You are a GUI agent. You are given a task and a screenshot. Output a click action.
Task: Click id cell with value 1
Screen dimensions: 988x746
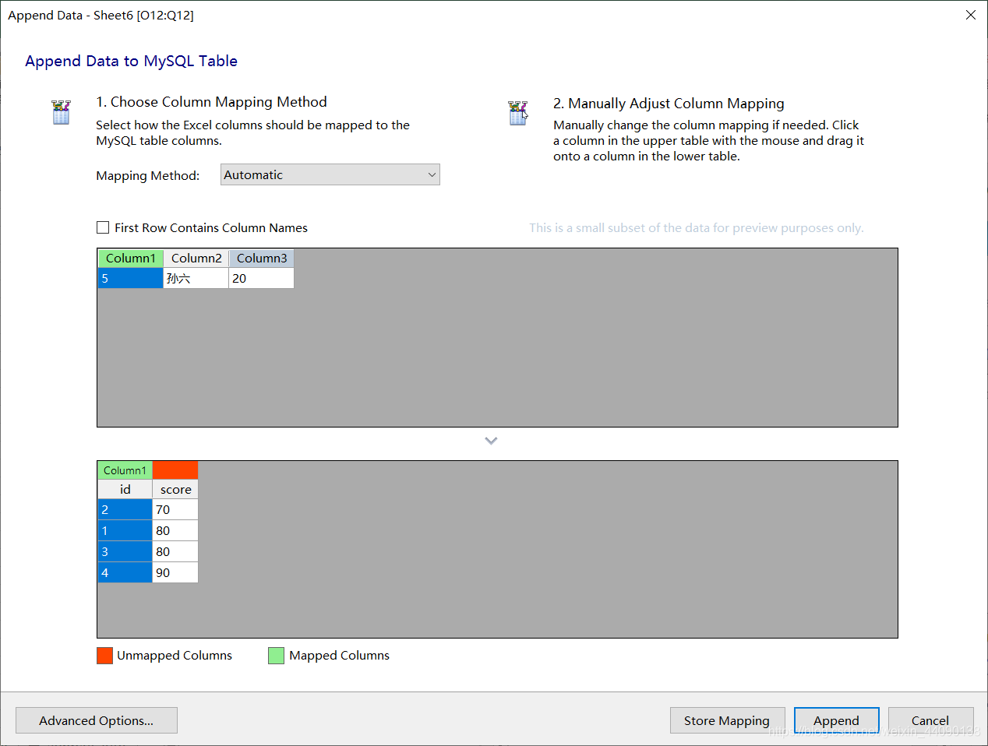[125, 530]
